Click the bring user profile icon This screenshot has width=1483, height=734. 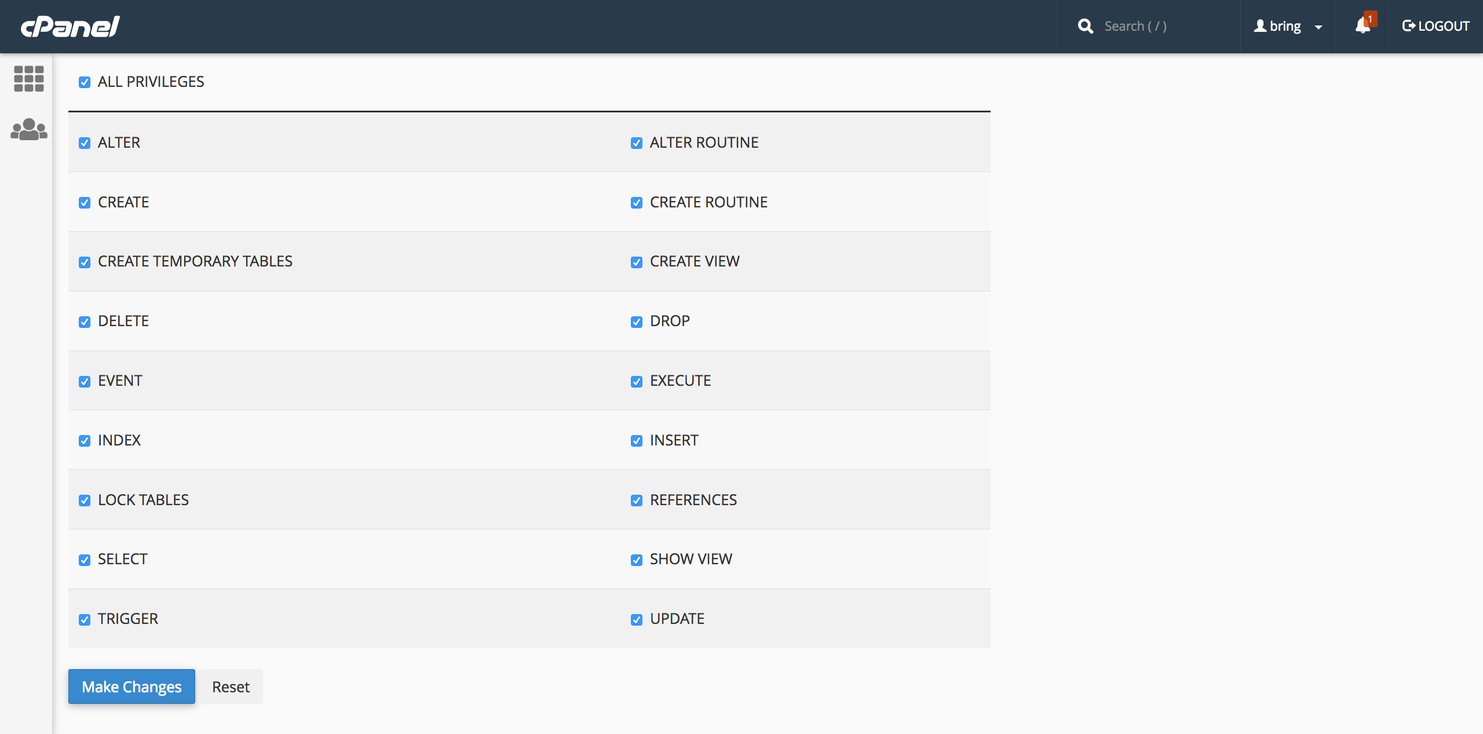click(x=1260, y=26)
